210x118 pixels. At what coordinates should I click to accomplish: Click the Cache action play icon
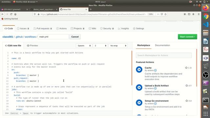tap(139, 69)
